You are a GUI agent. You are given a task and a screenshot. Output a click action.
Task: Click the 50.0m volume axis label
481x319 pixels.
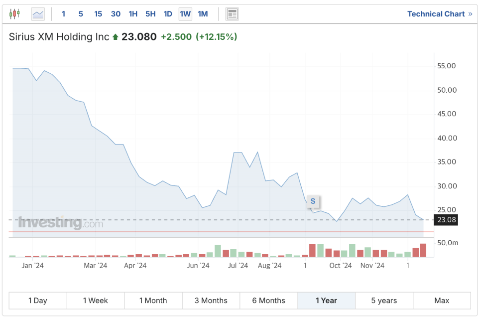448,243
